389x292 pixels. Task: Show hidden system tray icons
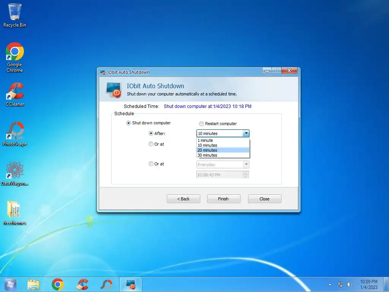[330, 284]
